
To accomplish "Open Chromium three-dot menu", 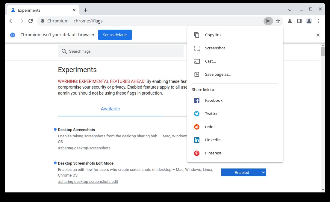I will (x=319, y=21).
